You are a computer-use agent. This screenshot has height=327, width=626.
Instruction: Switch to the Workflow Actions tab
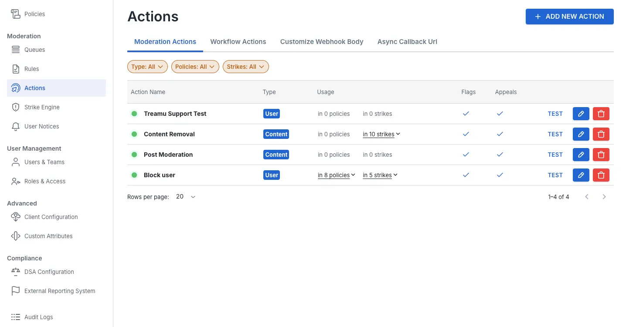pos(238,42)
